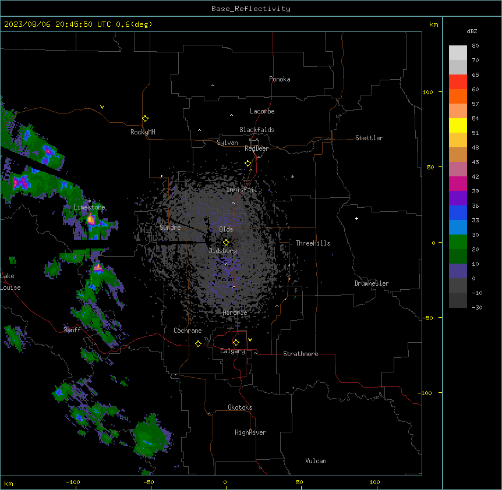Pick the magenta 39-42 dBZ legend swatch

coord(458,183)
